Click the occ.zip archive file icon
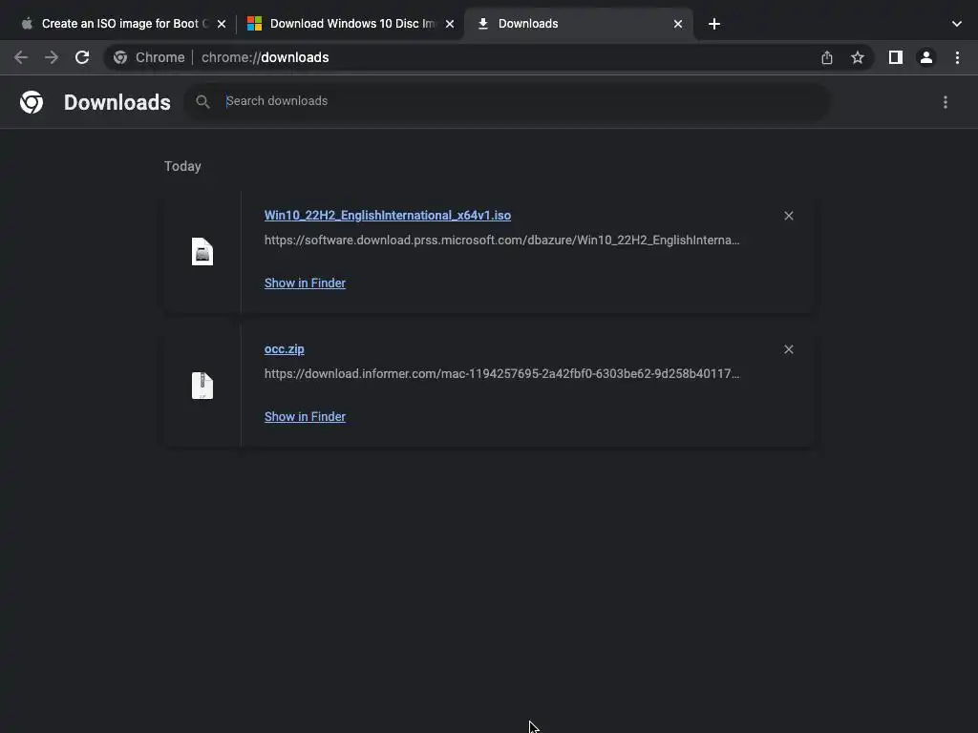This screenshot has height=733, width=978. coord(202,386)
